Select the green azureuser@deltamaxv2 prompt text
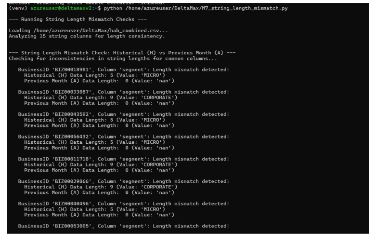Image resolution: width=375 pixels, height=237 pixels. [61, 8]
